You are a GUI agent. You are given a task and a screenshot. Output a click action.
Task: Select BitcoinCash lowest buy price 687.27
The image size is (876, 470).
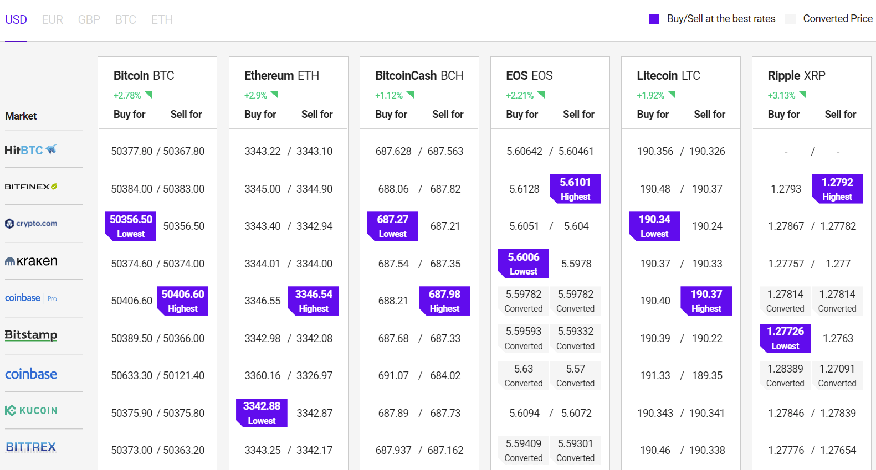pyautogui.click(x=392, y=226)
